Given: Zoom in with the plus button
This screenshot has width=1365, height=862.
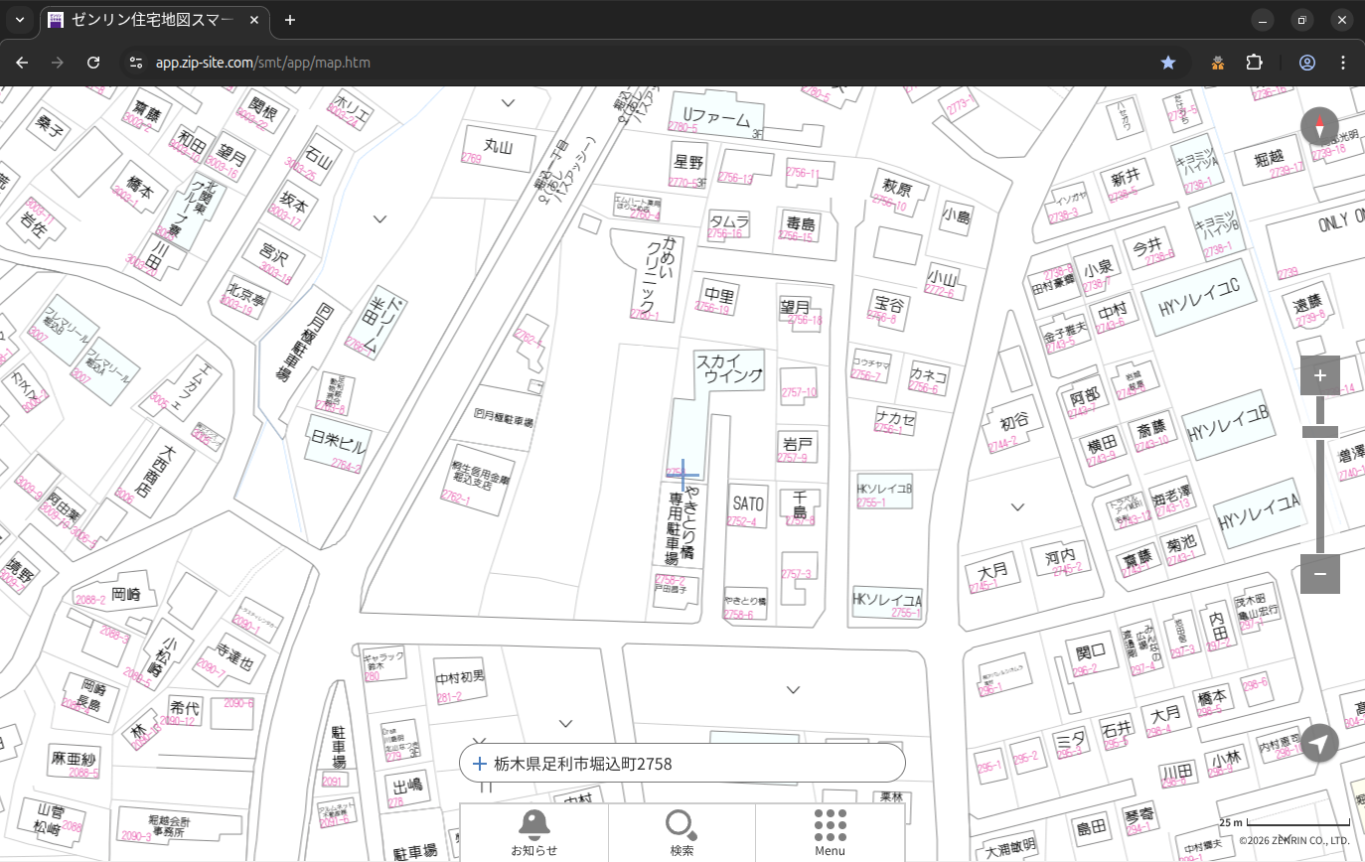Looking at the screenshot, I should [1319, 375].
